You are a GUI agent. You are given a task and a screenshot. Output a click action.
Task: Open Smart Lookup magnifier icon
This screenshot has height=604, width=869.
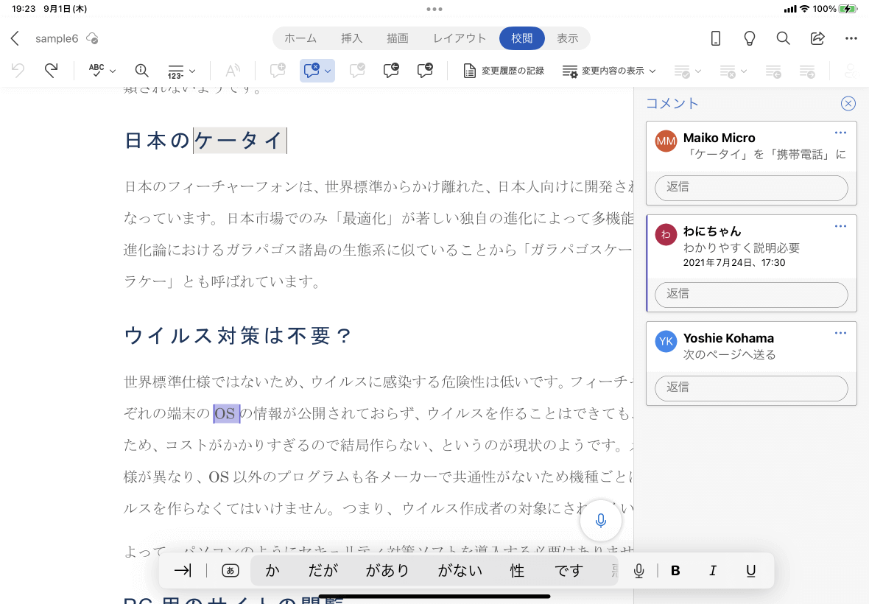(x=142, y=71)
